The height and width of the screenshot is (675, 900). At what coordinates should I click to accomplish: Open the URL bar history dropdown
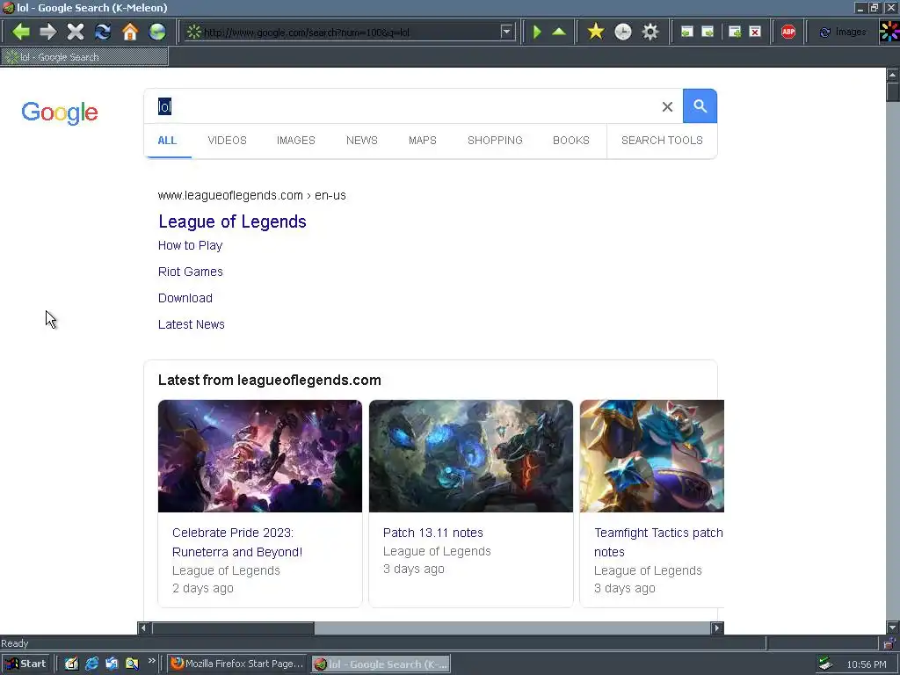click(x=506, y=32)
